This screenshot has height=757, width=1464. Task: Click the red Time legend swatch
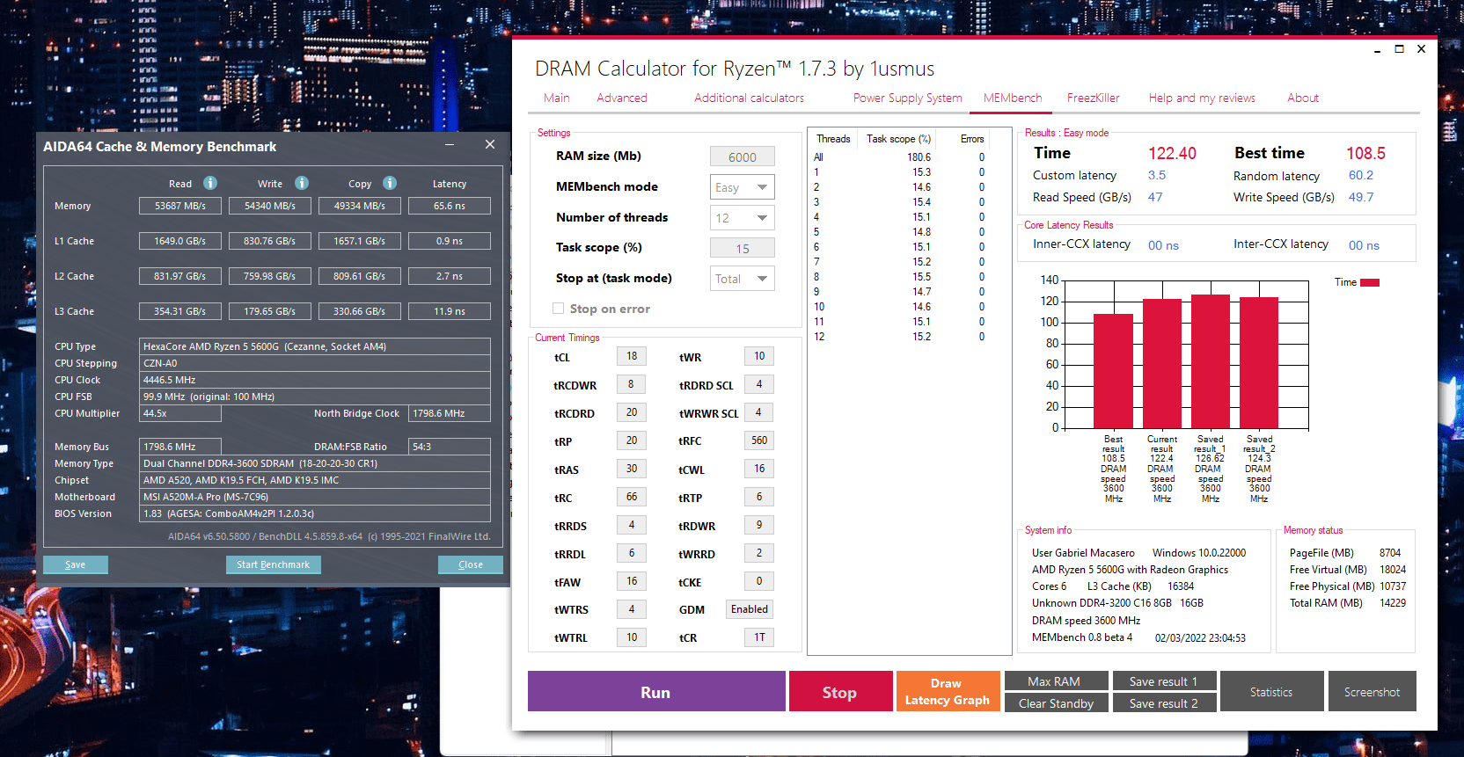pyautogui.click(x=1370, y=282)
